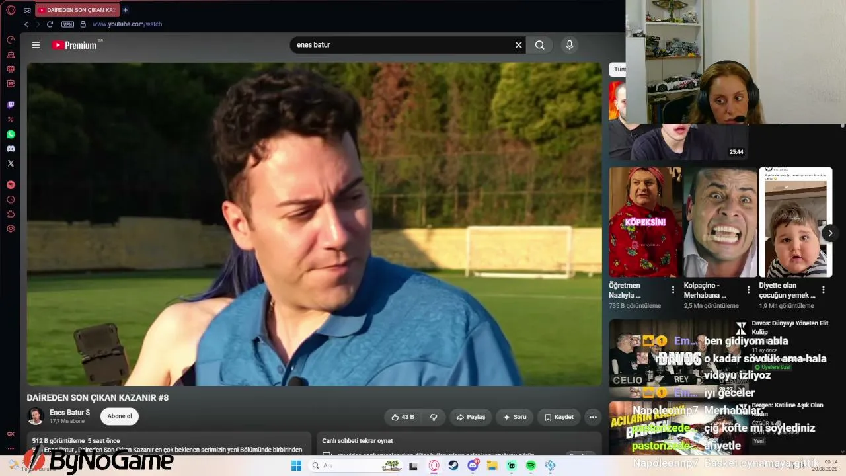The height and width of the screenshot is (476, 846).
Task: Open GX Control speedometer icon
Action: (x=11, y=40)
